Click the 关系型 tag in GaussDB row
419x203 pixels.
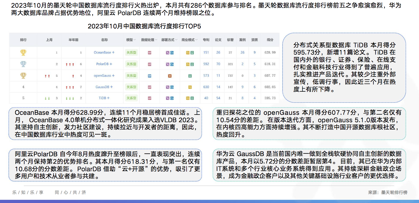tap(131, 87)
